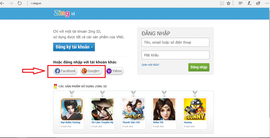This screenshot has height=138, width=270.
Task: Open reading view book icon
Action: [x=222, y=3]
